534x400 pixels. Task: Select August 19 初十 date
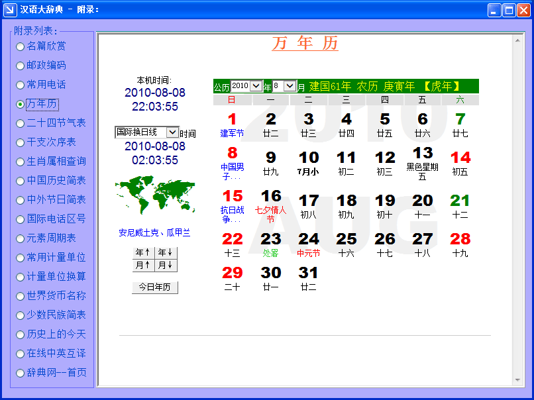pos(385,207)
